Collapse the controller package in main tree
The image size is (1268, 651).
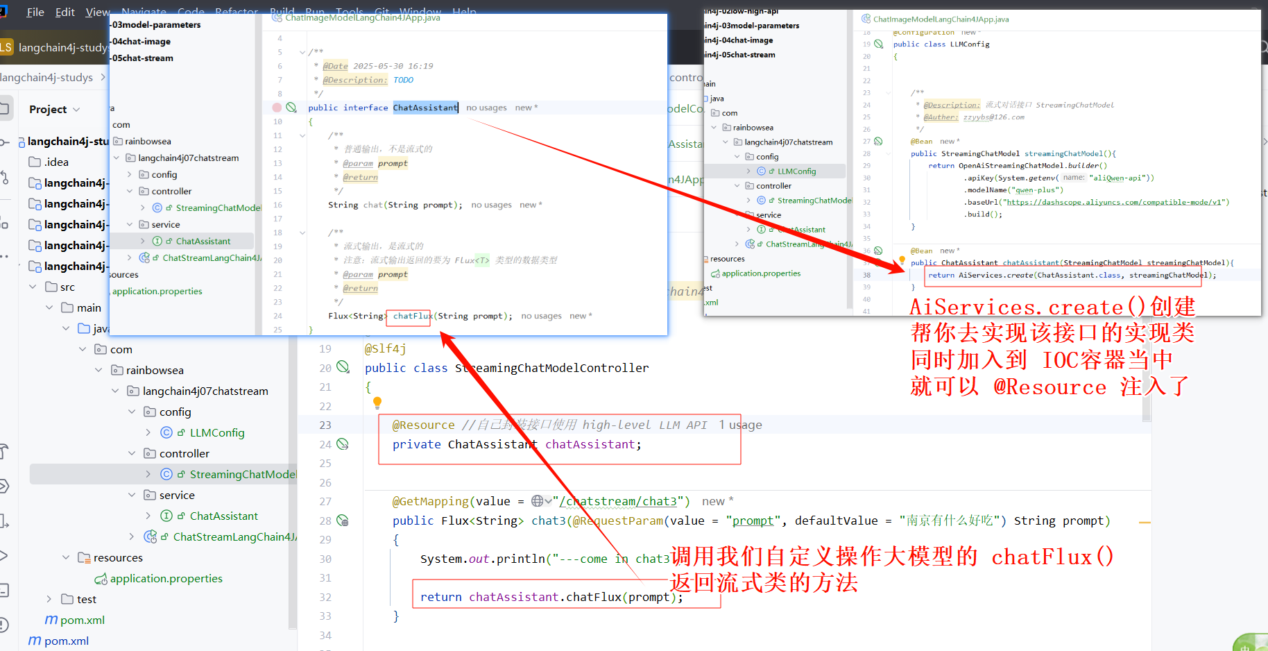[x=132, y=453]
